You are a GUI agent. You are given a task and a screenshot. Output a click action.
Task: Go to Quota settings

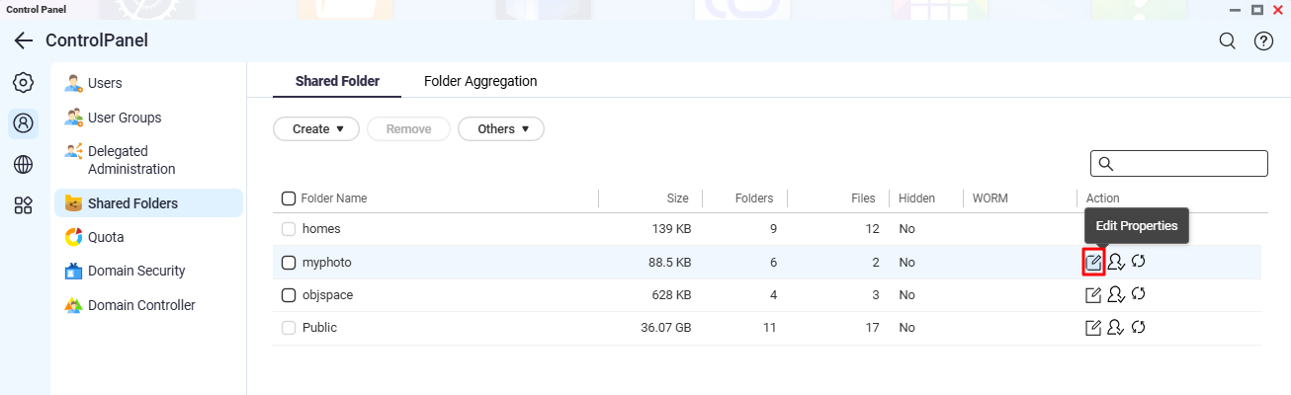coord(106,237)
